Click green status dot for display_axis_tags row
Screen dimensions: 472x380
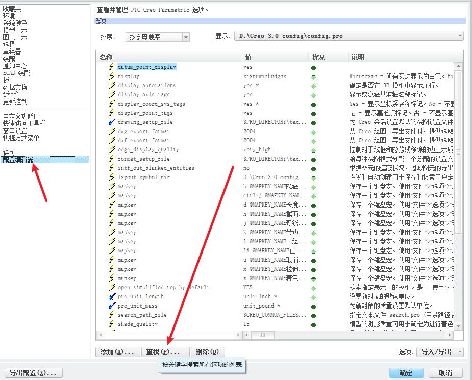tap(313, 96)
